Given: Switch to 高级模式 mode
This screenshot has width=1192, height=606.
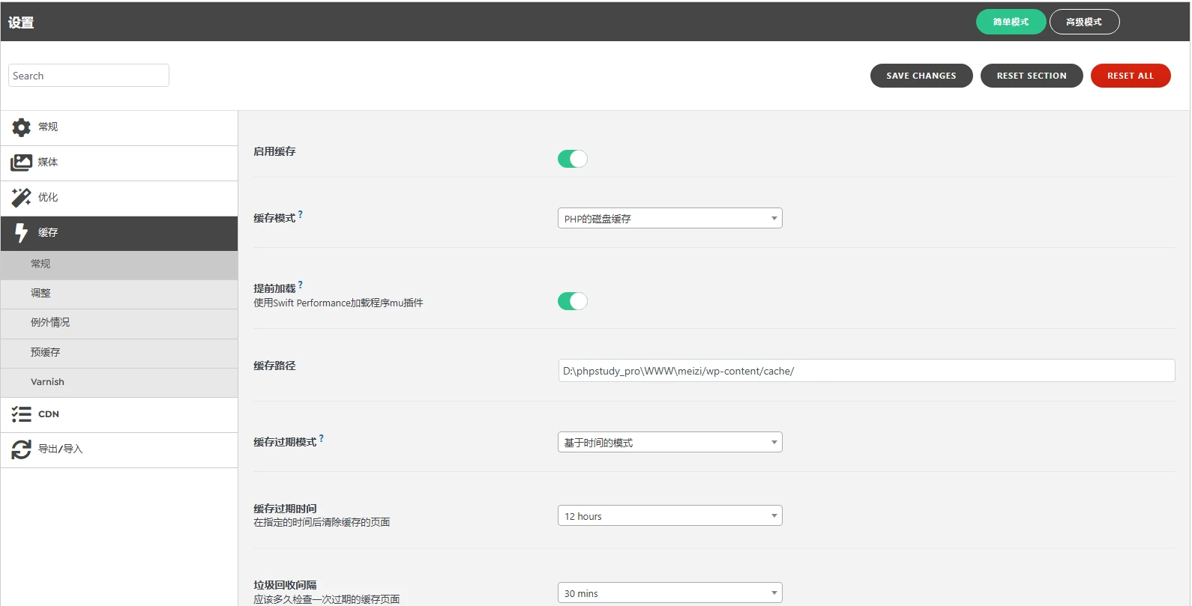Looking at the screenshot, I should [1084, 22].
